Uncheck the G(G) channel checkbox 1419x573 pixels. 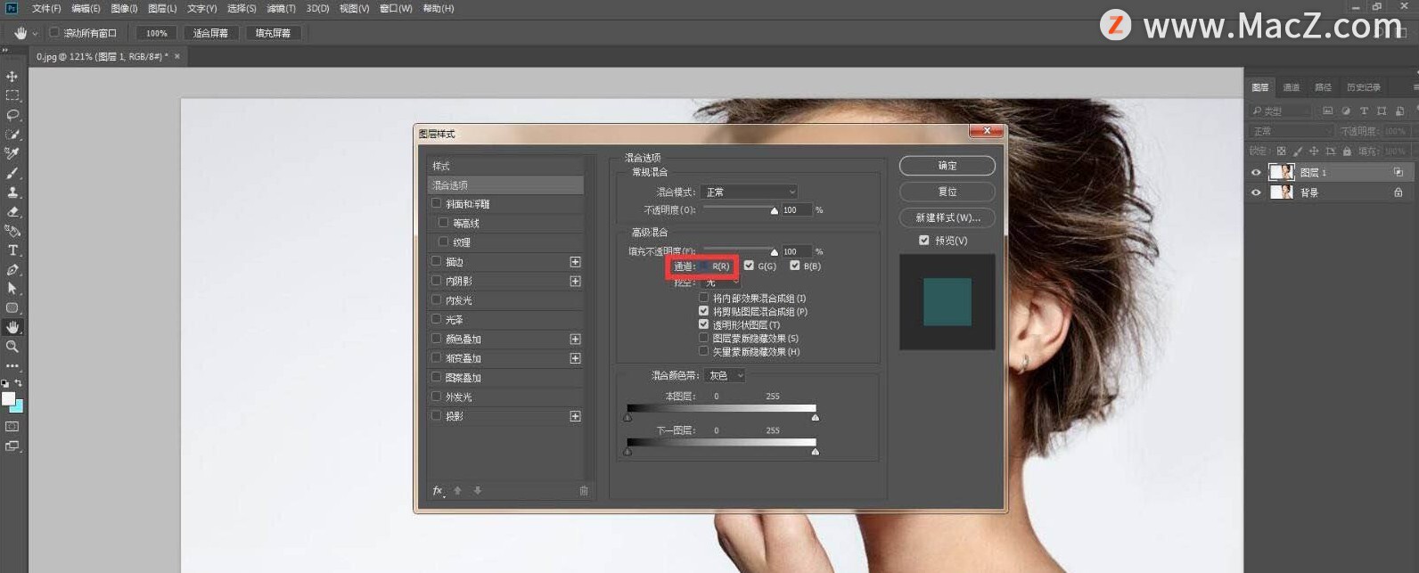point(749,266)
